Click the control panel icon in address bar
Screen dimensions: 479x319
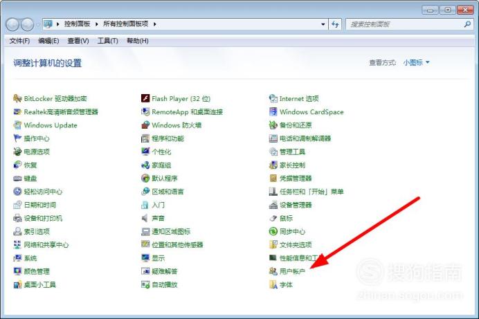[48, 24]
